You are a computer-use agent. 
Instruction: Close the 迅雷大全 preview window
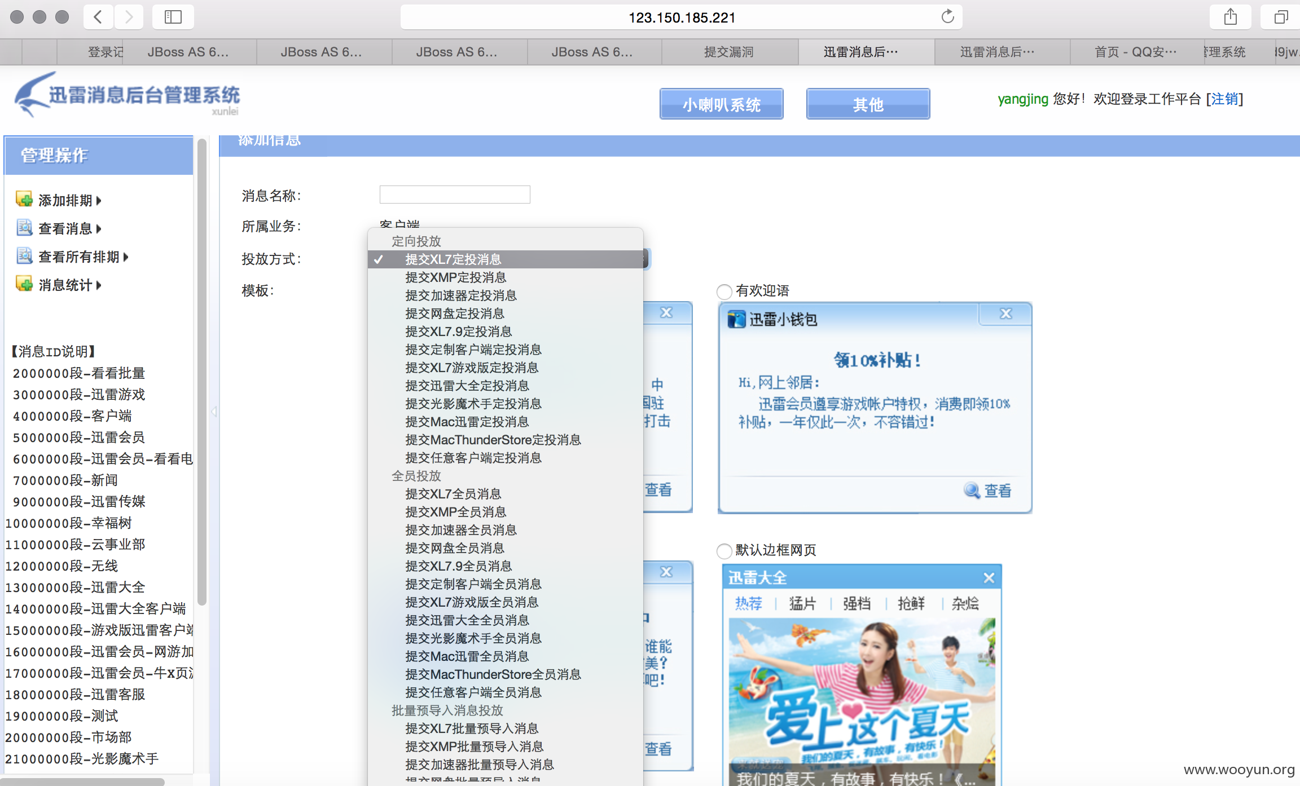989,577
